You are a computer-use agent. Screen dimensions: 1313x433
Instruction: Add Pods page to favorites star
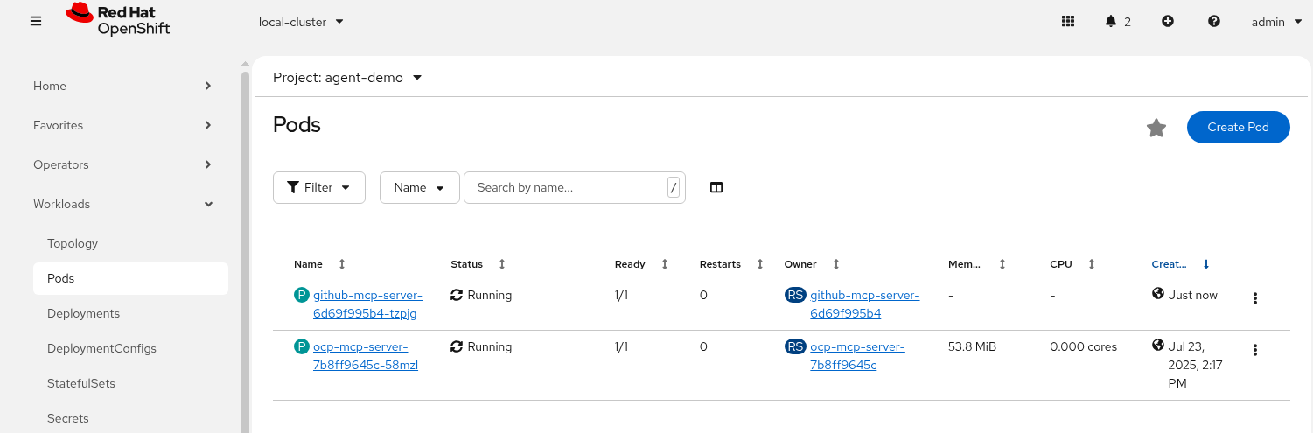point(1156,128)
